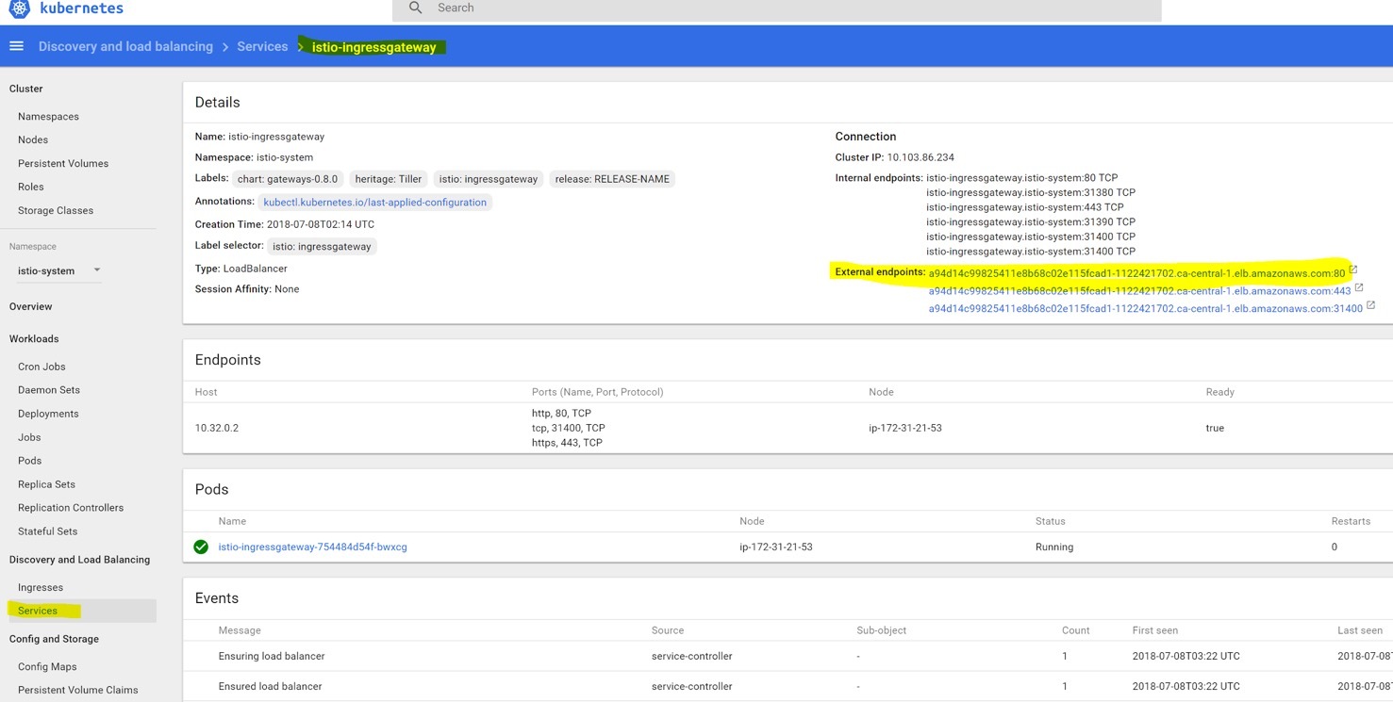Click the Events table Count column header
This screenshot has height=702, width=1393.
coord(1076,630)
